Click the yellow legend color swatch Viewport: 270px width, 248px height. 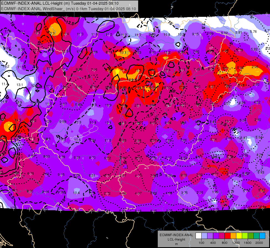(x=239, y=236)
